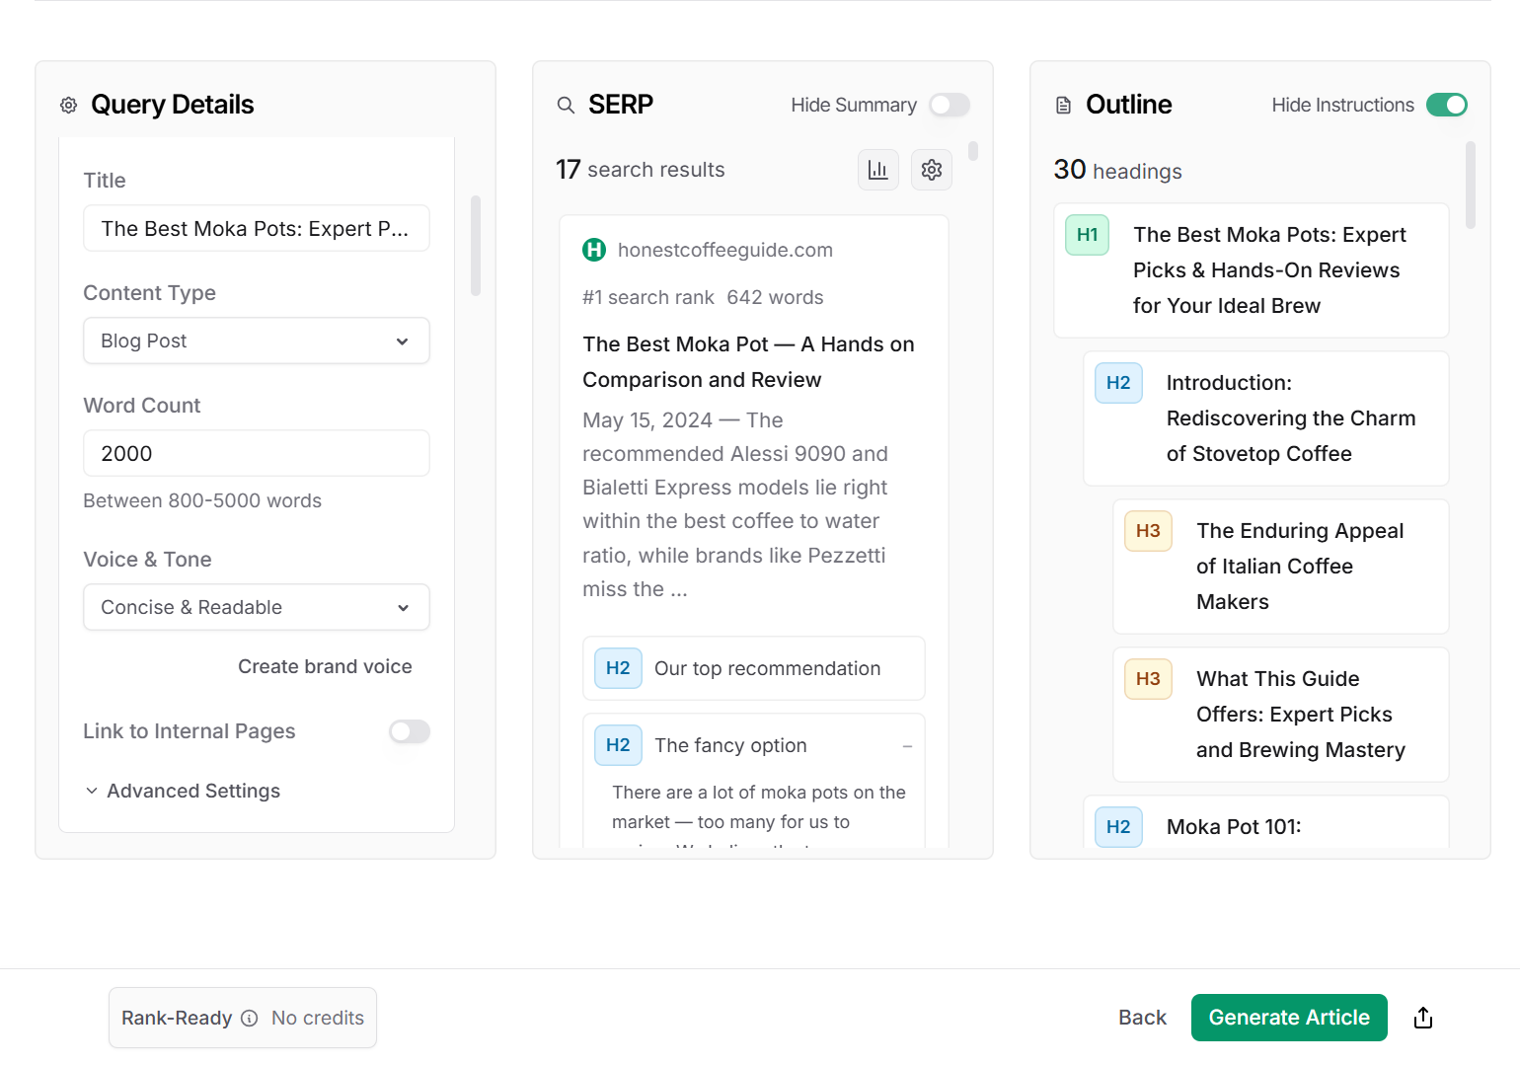
Task: Enable Link to Internal Pages toggle
Action: click(x=409, y=731)
